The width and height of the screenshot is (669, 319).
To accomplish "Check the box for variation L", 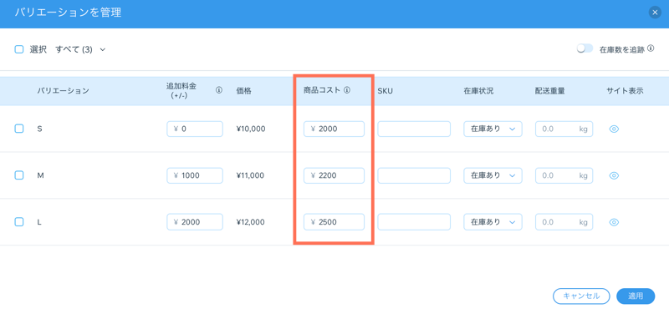I will pos(18,222).
